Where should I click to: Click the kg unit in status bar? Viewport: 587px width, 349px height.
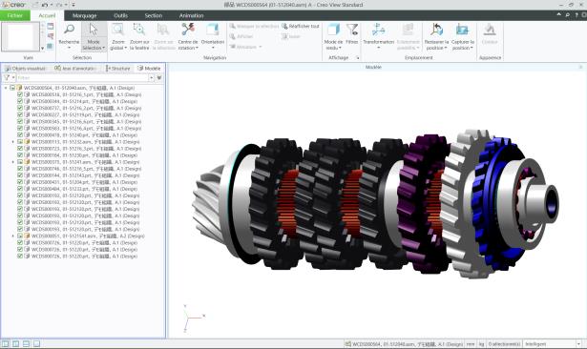click(481, 344)
